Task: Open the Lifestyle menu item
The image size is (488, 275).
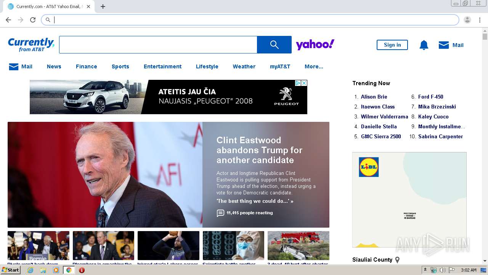Action: tap(207, 66)
